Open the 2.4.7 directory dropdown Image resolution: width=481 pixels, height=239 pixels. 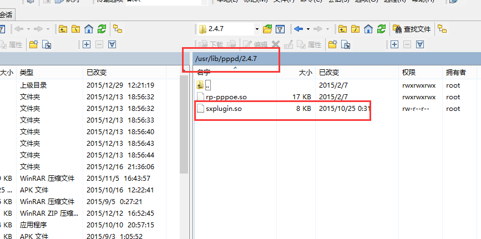click(257, 29)
